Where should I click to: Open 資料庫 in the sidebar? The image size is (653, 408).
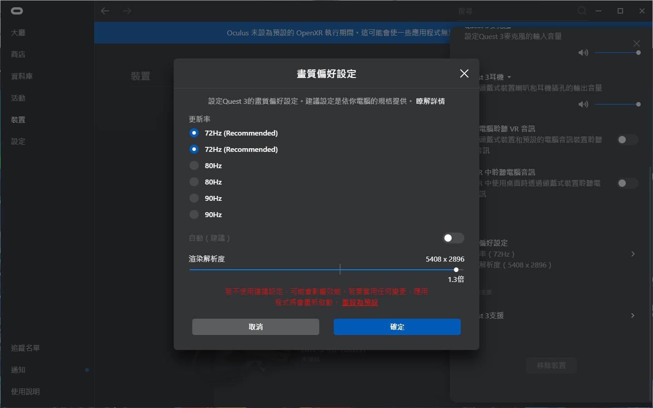pos(22,76)
